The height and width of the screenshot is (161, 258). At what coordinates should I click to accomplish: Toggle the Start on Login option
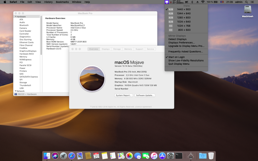coord(177,57)
